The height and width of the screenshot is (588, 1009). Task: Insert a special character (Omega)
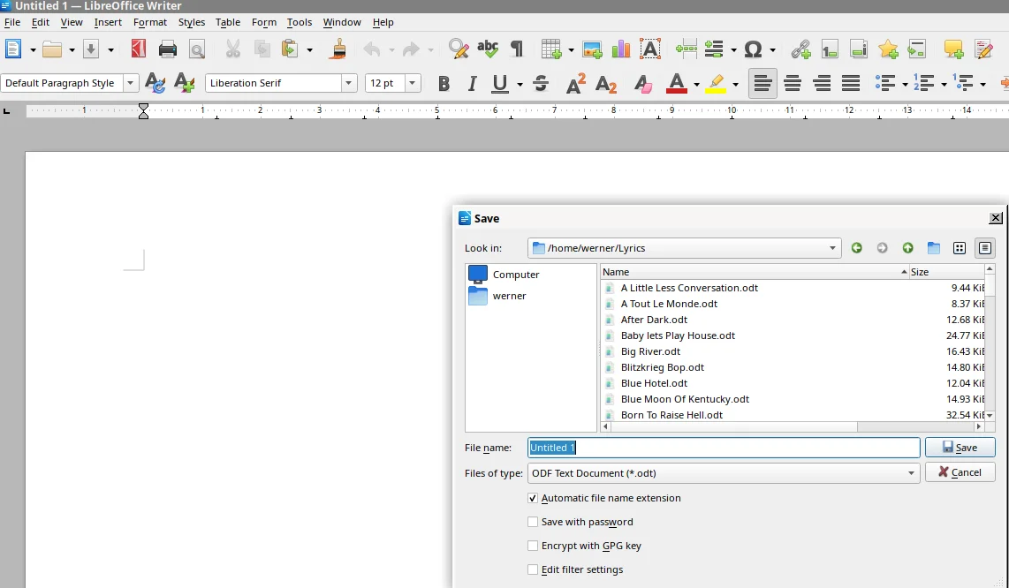pyautogui.click(x=753, y=49)
